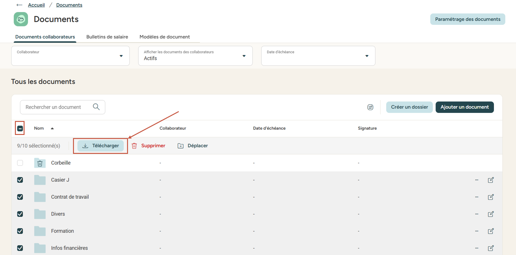Uncheck the Casier J checkbox
Viewport: 516px width, 255px height.
(x=20, y=180)
